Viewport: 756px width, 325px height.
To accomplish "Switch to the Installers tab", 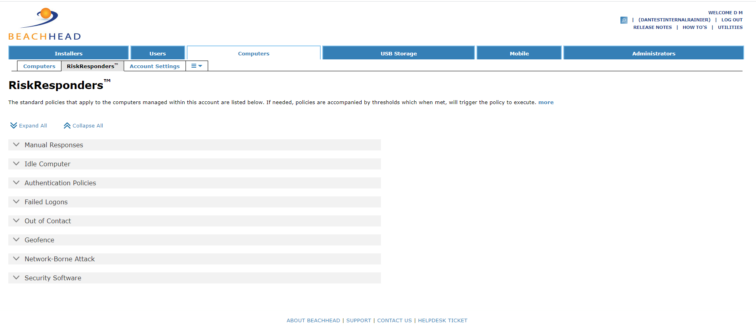I will (69, 53).
